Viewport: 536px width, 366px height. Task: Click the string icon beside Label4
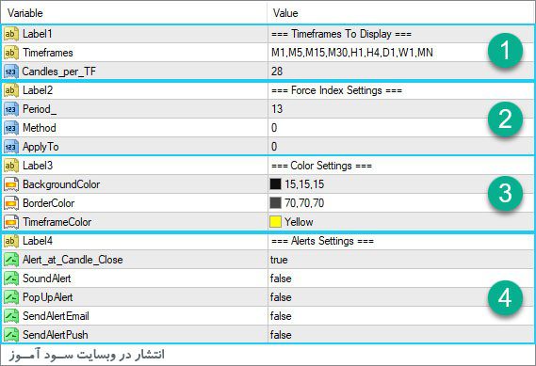click(11, 241)
